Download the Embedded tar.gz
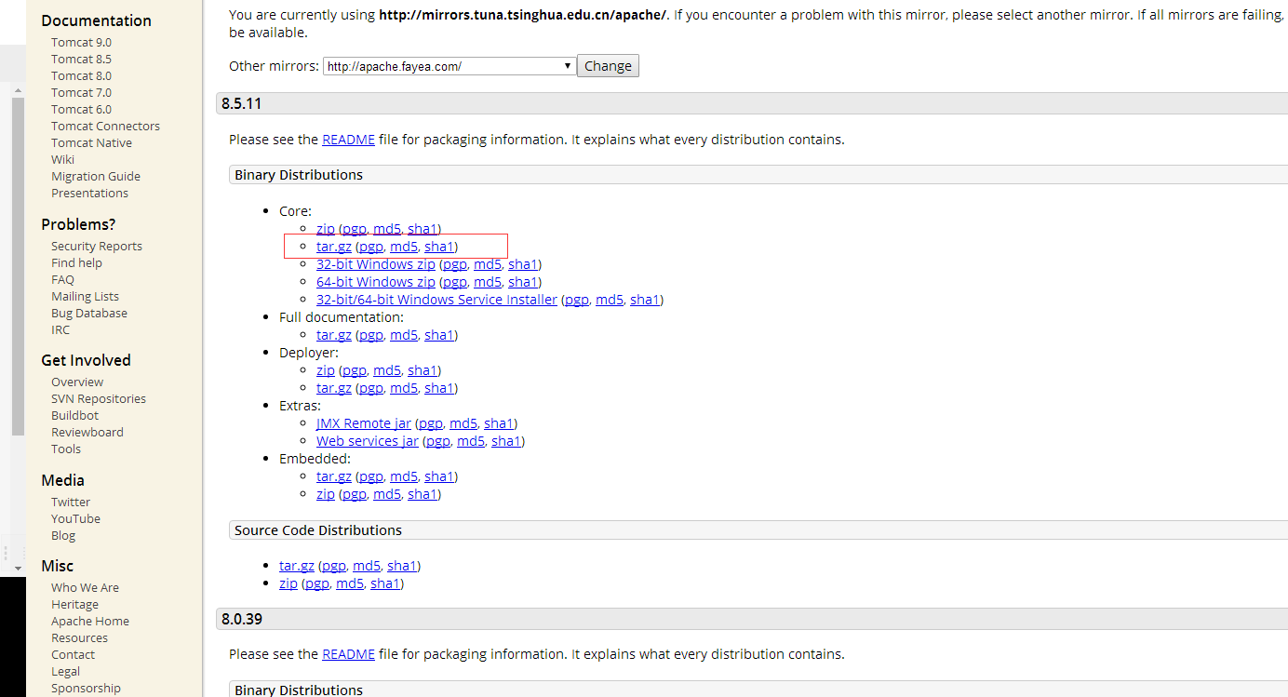The height and width of the screenshot is (697, 1288). [x=334, y=476]
